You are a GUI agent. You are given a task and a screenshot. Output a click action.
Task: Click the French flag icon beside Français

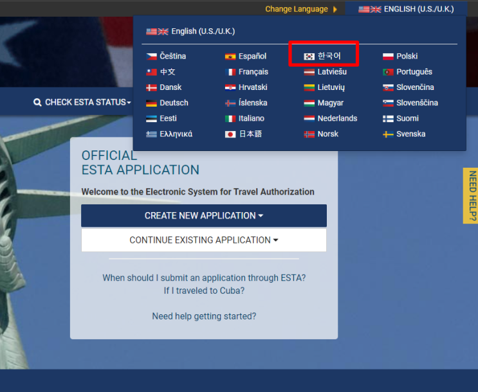click(230, 72)
